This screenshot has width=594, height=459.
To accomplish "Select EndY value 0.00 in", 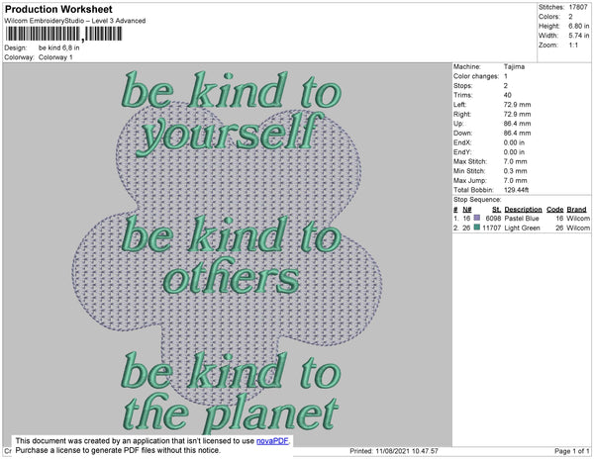I will (x=514, y=151).
